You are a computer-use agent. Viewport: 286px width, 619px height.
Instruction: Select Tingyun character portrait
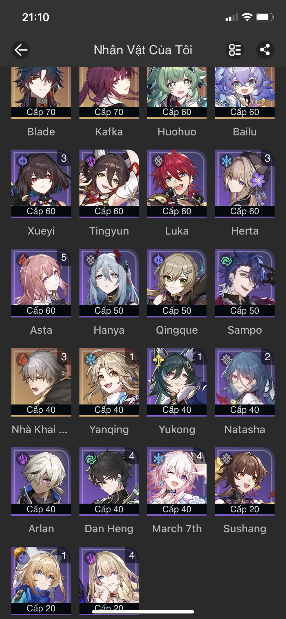pos(109,184)
